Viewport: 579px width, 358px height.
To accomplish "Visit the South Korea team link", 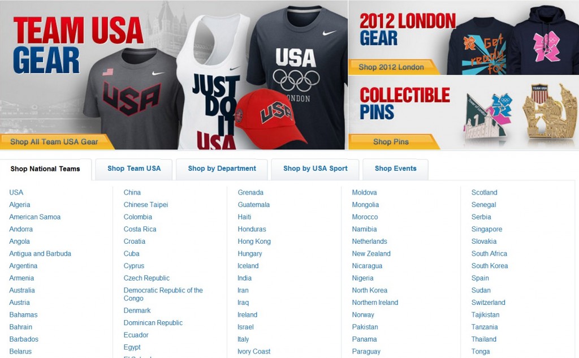I will pos(490,266).
